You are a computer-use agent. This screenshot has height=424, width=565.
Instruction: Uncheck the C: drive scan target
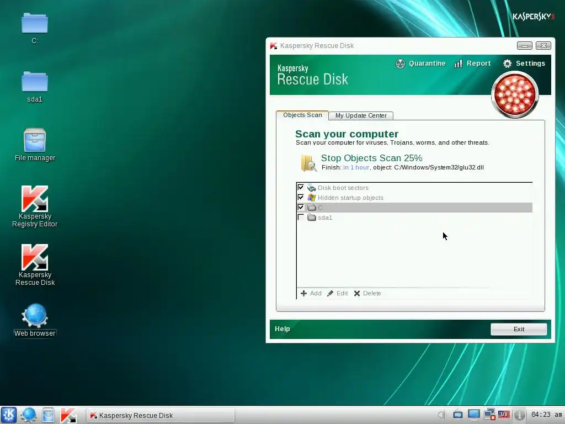(x=301, y=207)
